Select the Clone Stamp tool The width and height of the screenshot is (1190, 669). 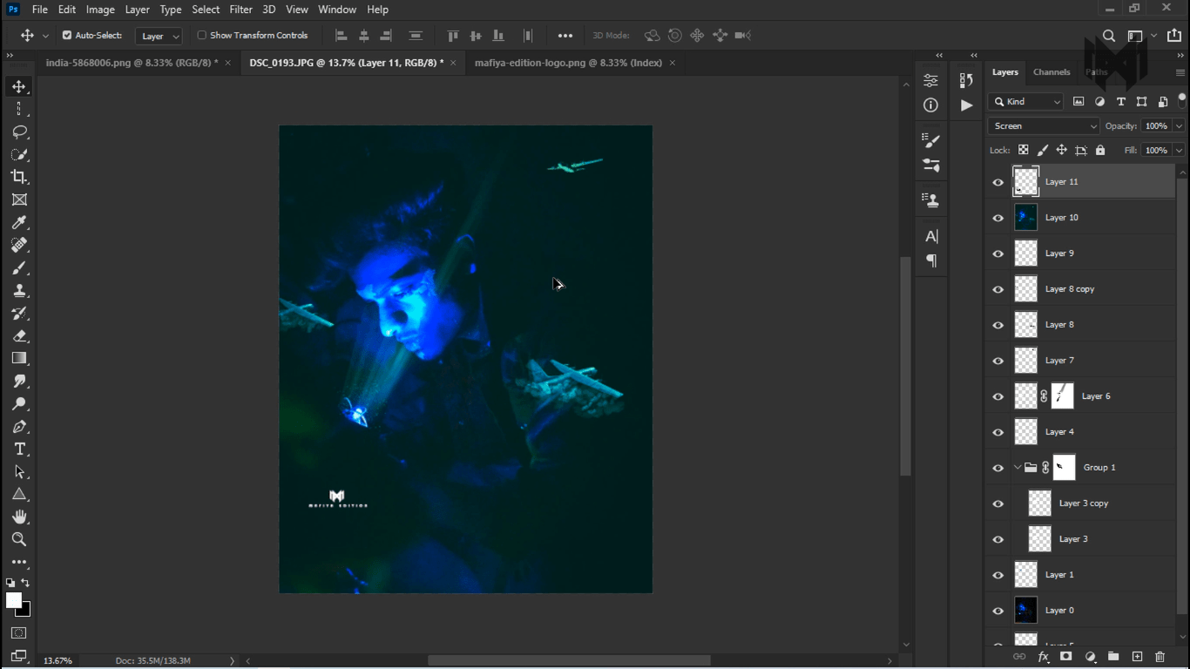19,290
